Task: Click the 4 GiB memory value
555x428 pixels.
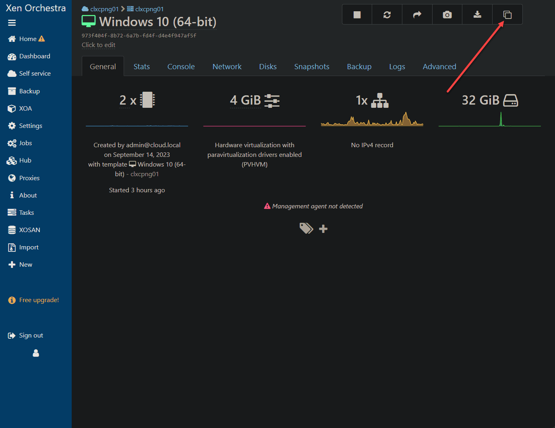Action: click(x=245, y=100)
